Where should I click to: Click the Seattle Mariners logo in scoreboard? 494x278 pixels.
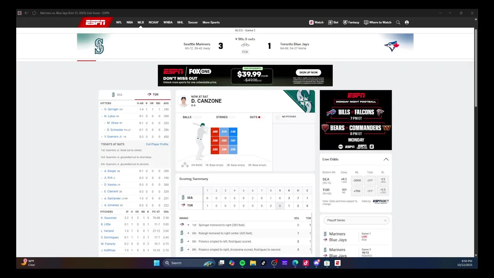point(99,46)
